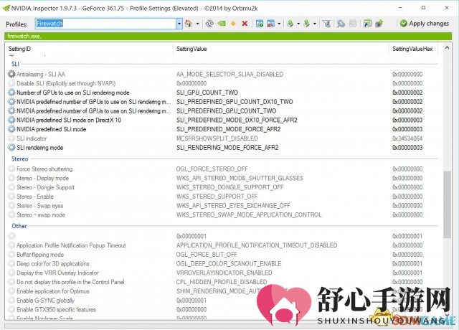
Task: Select Application Profile Notification Popup Timeout setting
Action: [71, 245]
